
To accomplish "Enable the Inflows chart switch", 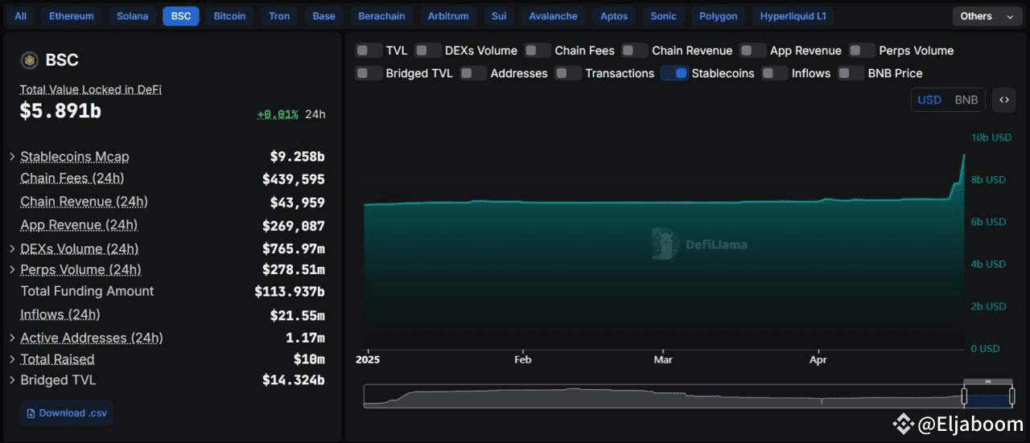I will tap(774, 73).
